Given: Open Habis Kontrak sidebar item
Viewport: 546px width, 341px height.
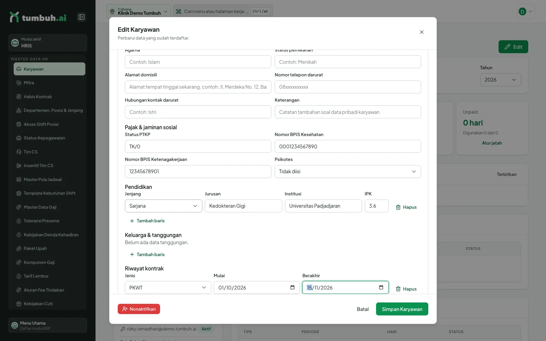Looking at the screenshot, I should click(x=49, y=97).
